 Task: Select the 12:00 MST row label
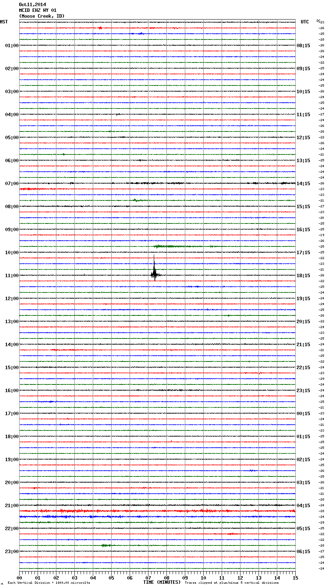(x=12, y=299)
